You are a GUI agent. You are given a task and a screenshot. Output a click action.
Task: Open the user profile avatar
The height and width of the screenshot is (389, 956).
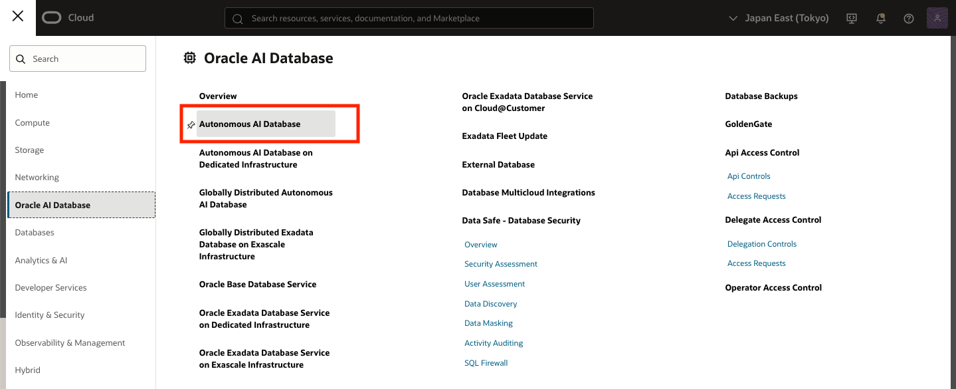[x=937, y=18]
